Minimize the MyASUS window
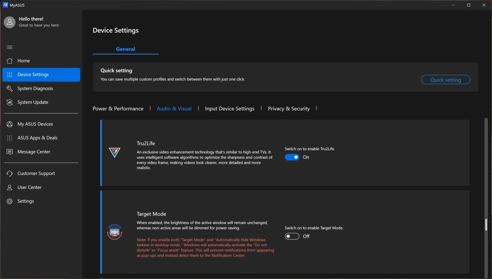 click(x=453, y=5)
